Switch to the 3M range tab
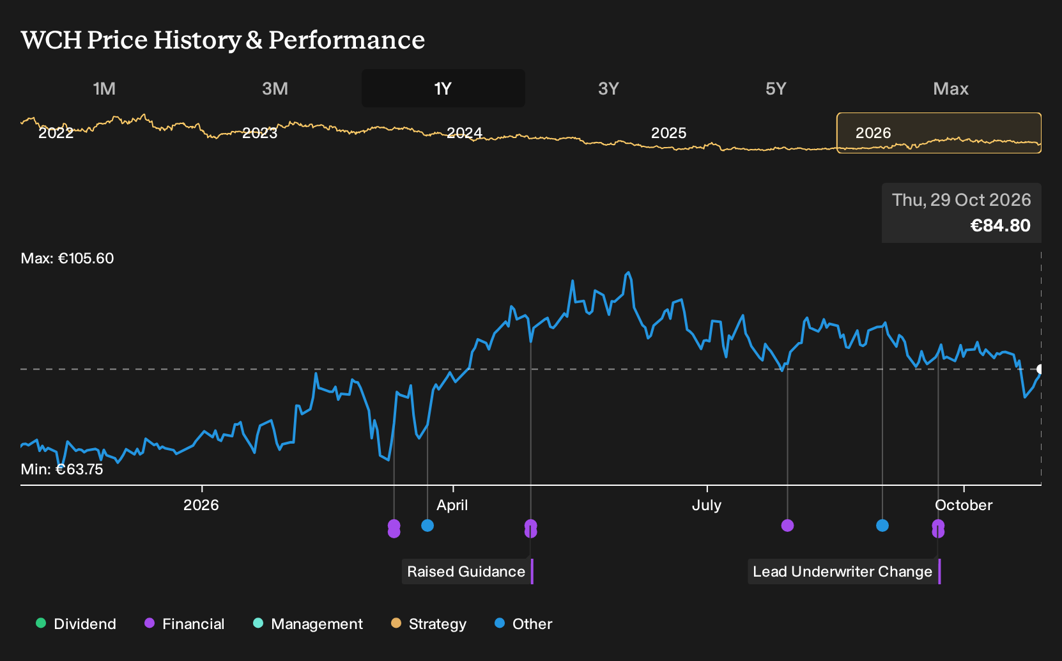 pos(275,88)
